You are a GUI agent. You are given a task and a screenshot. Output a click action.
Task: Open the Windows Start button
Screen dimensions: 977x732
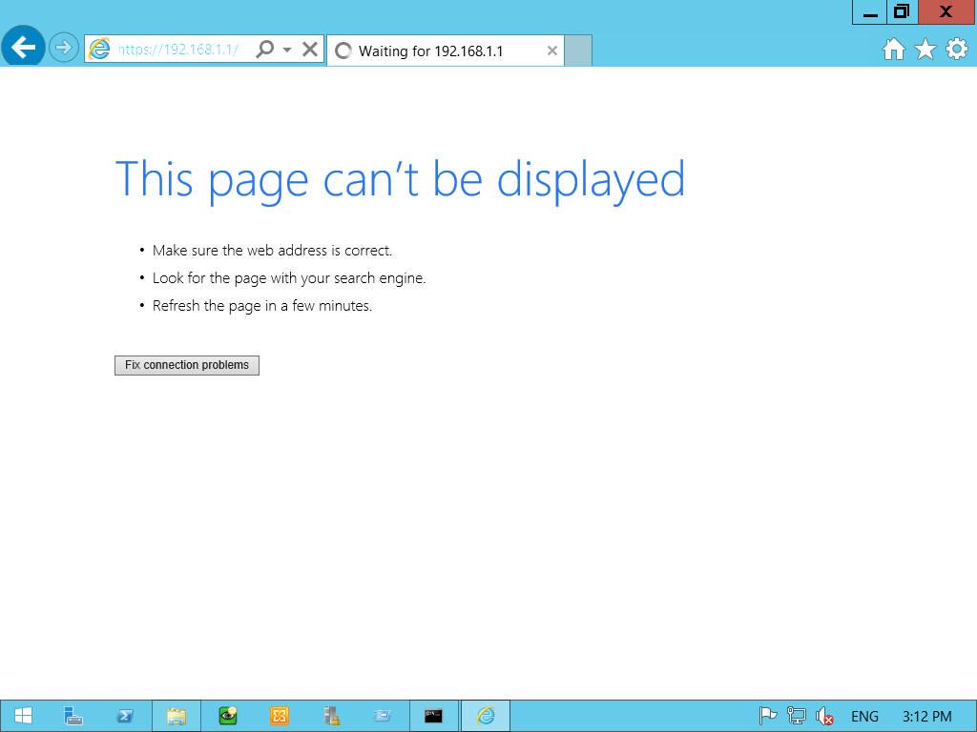[x=23, y=716]
